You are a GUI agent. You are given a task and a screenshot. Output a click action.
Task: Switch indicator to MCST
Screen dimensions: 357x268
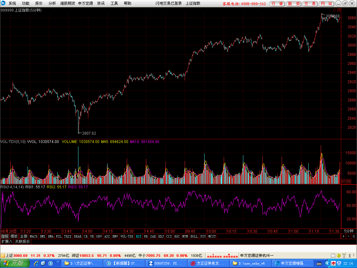(x=212, y=236)
